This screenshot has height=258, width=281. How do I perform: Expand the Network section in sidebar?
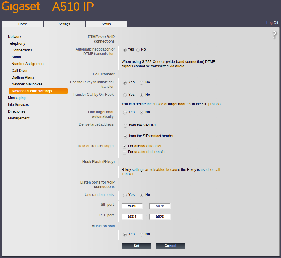15,37
